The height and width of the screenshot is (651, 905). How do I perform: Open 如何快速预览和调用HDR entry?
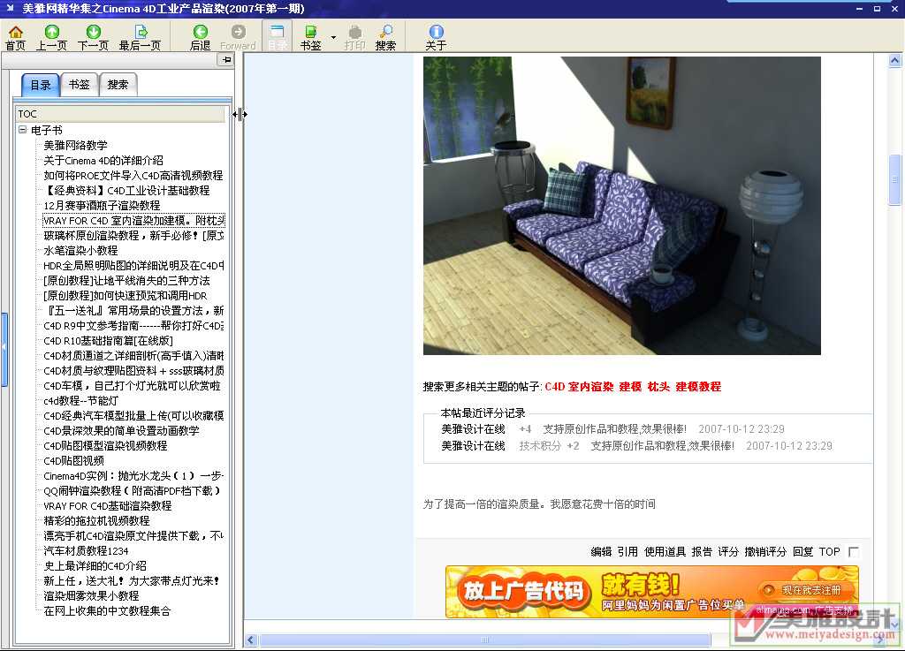click(125, 295)
